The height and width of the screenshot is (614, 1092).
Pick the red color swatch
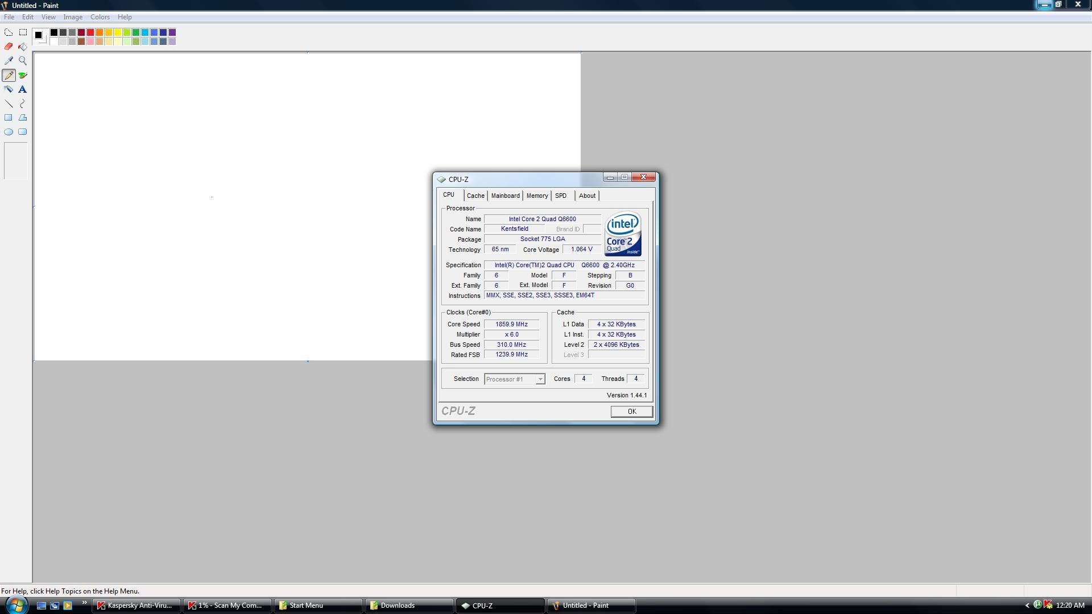click(90, 32)
